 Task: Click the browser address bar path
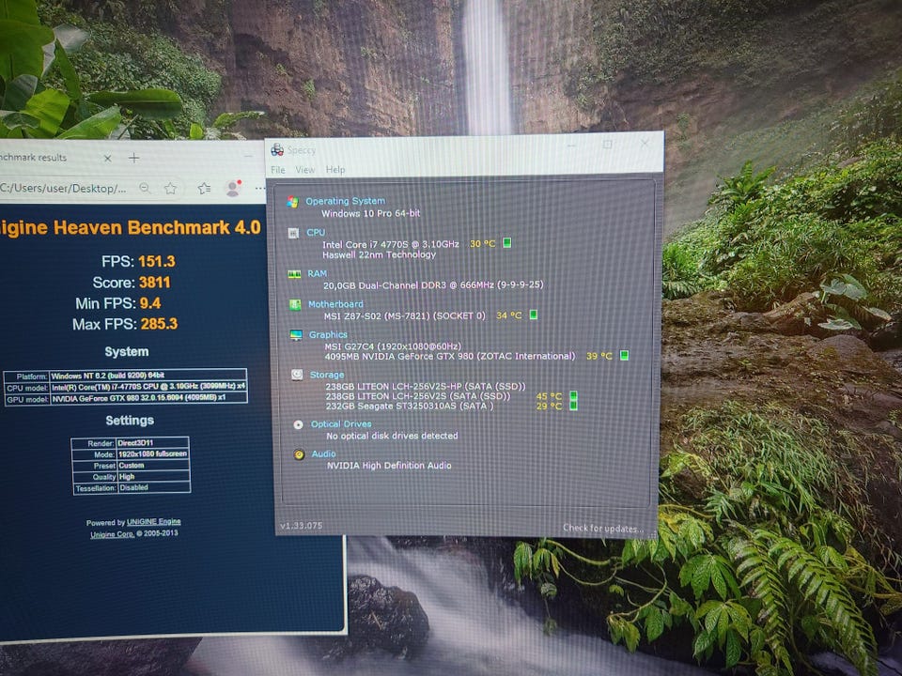(x=61, y=189)
